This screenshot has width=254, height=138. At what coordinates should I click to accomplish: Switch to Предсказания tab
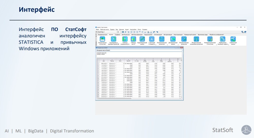point(148,35)
